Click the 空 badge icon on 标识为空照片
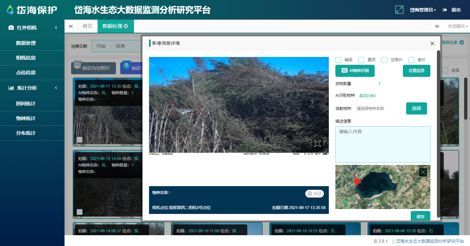This screenshot has width=470, height=246. pyautogui.click(x=77, y=65)
